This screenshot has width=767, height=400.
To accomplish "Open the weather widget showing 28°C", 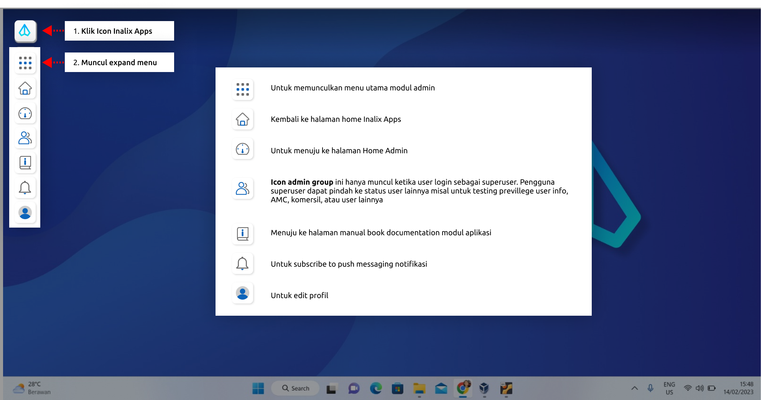I will [32, 388].
